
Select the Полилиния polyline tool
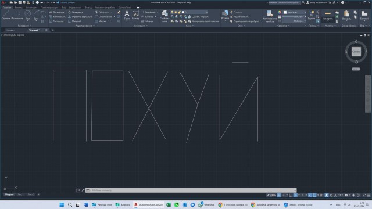[17, 15]
